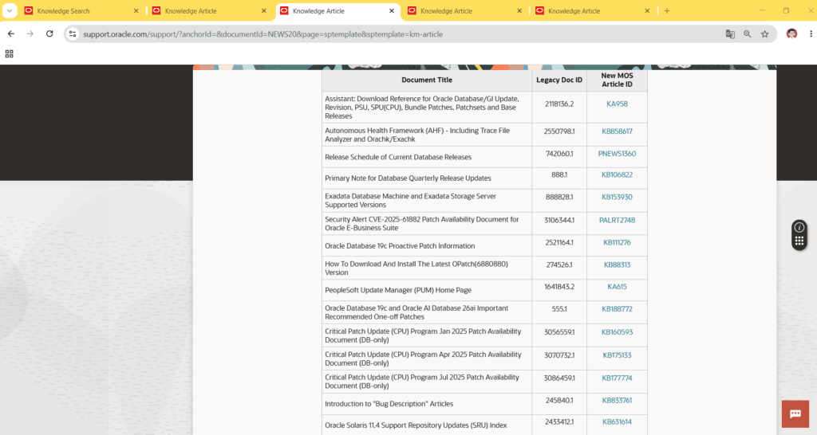Select title Exadata Database Machine Supported Versions
817x435 pixels.
(x=410, y=200)
